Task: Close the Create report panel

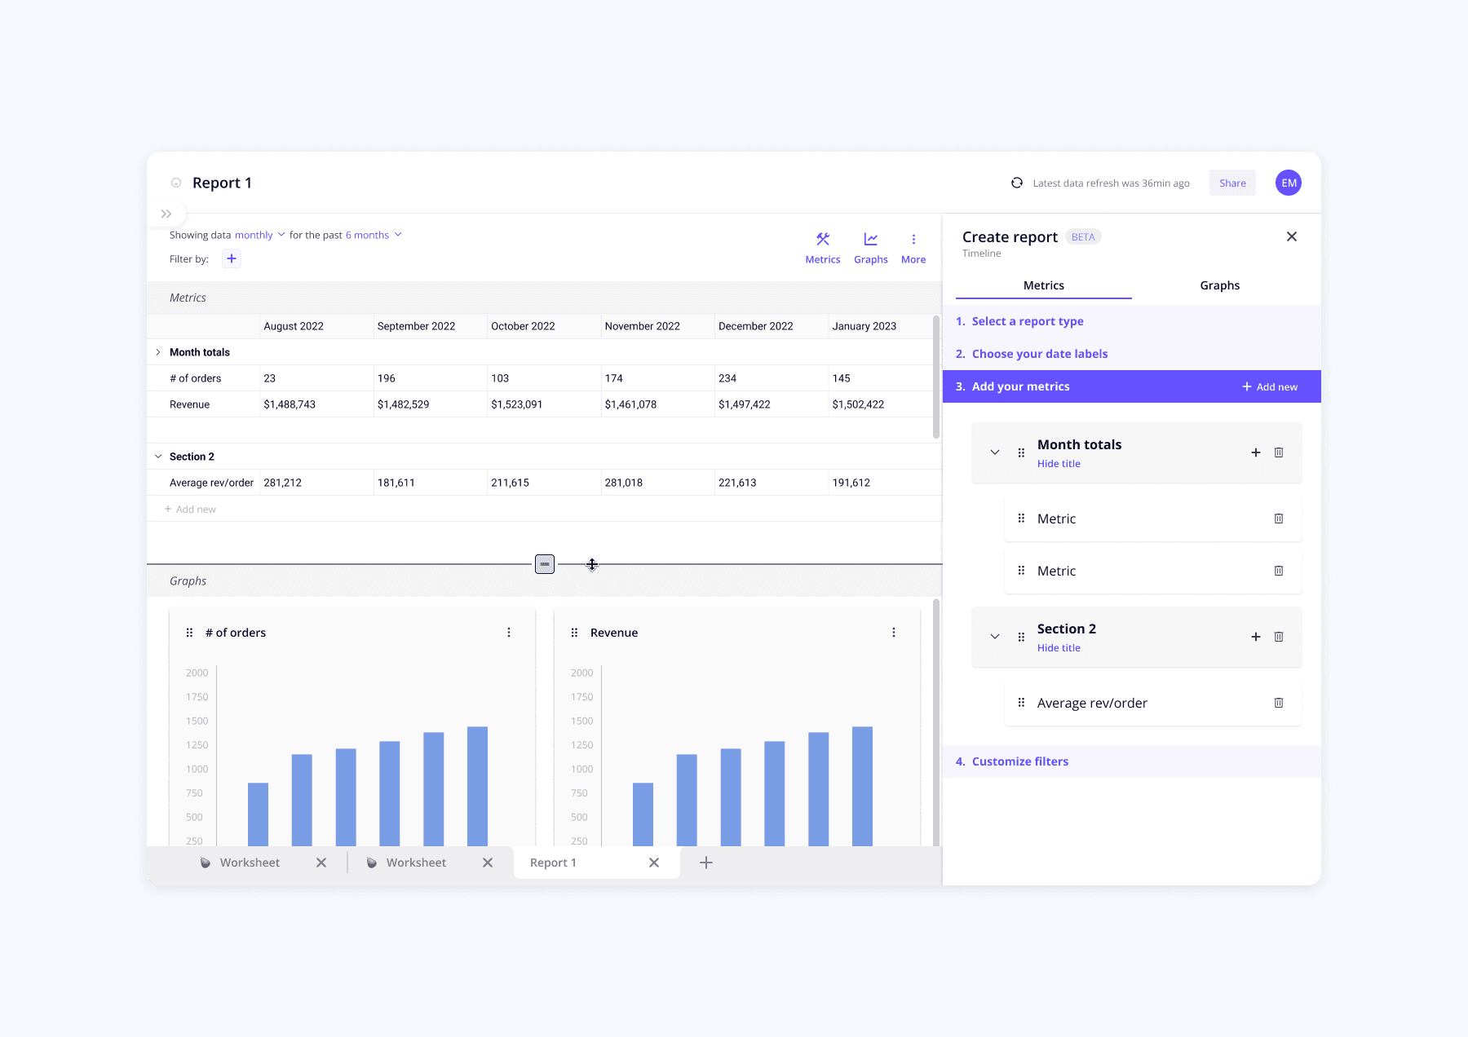Action: (1292, 236)
